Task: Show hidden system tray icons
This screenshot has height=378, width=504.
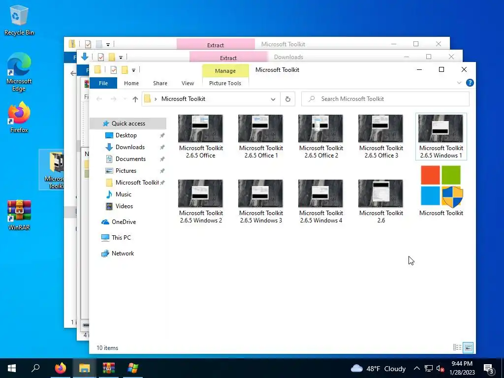Action: [416, 368]
